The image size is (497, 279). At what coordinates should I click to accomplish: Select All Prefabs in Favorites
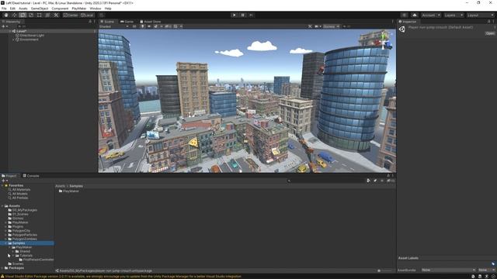click(x=20, y=198)
